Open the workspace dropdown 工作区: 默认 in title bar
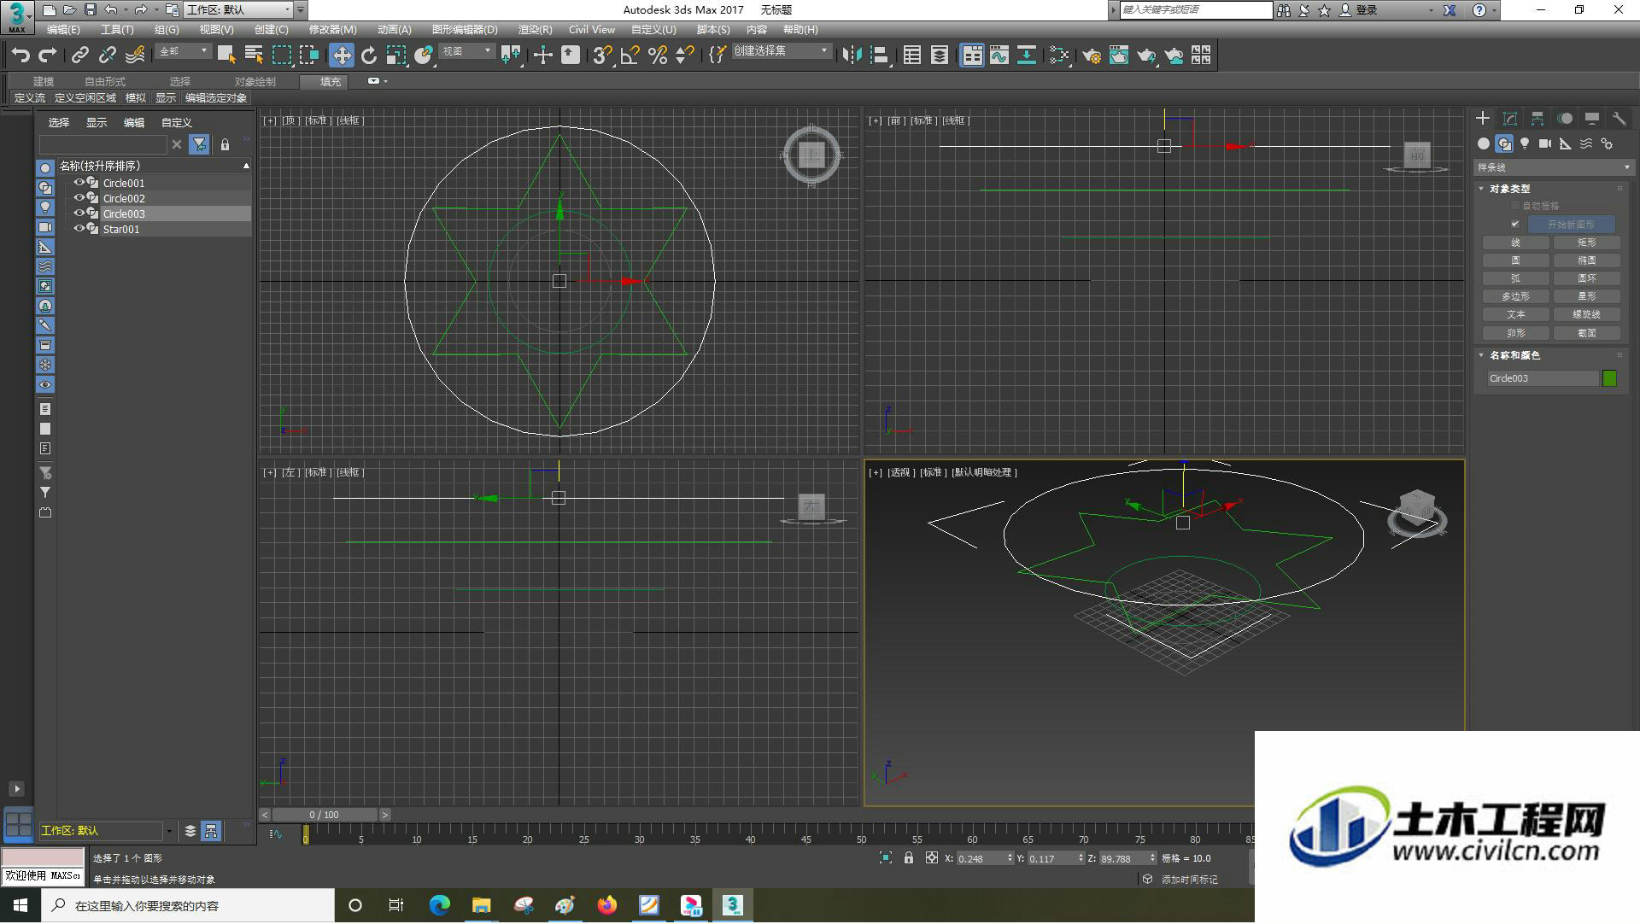Viewport: 1640px width, 924px height. pyautogui.click(x=238, y=9)
